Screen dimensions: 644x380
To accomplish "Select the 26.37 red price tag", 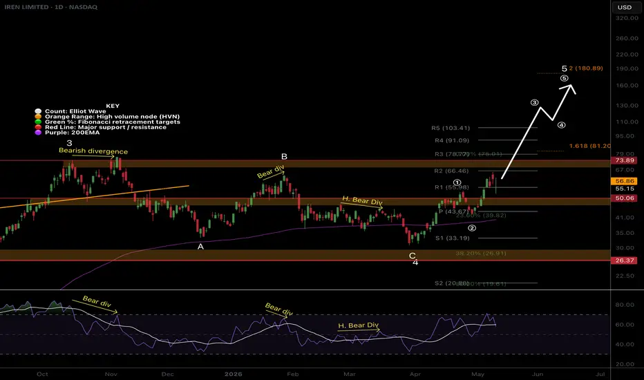I will click(625, 260).
